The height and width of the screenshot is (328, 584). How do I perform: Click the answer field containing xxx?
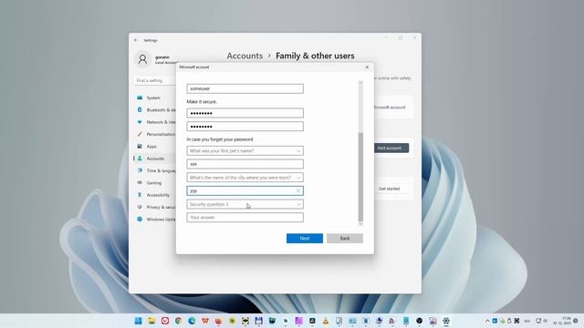pos(245,164)
